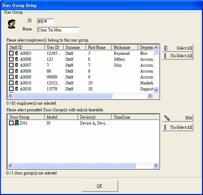The width and height of the screenshot is (203, 195).
Task: Sort by the Surname column header
Action: click(x=75, y=47)
